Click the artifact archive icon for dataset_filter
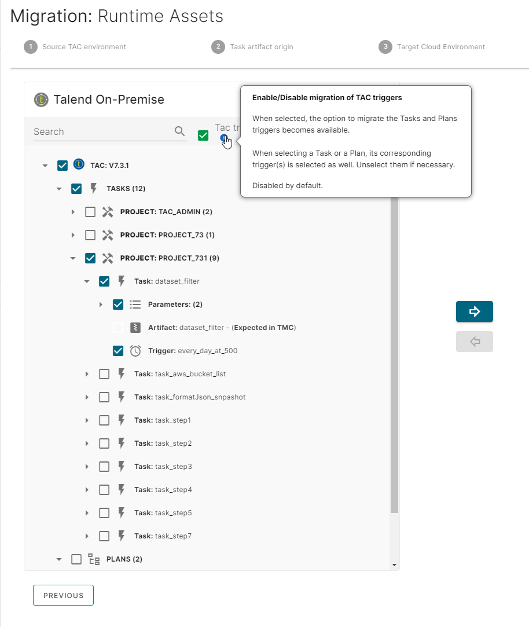Viewport: 529px width, 627px height. click(x=135, y=328)
